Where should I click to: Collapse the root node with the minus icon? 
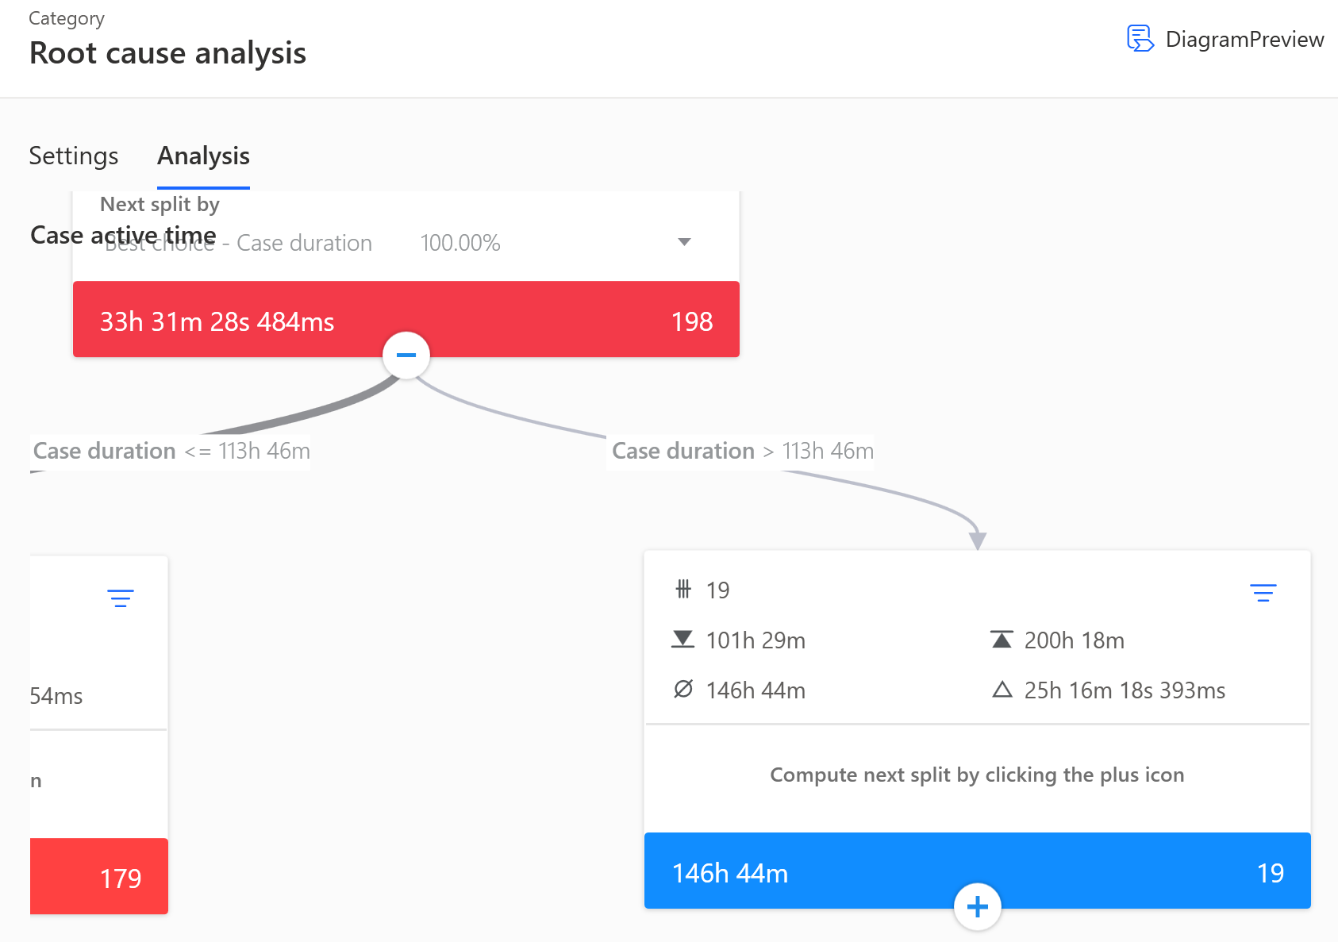coord(406,356)
